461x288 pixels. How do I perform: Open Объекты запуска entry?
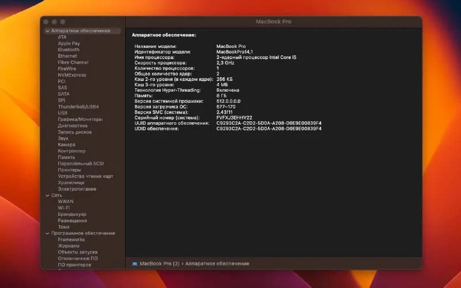pos(78,252)
